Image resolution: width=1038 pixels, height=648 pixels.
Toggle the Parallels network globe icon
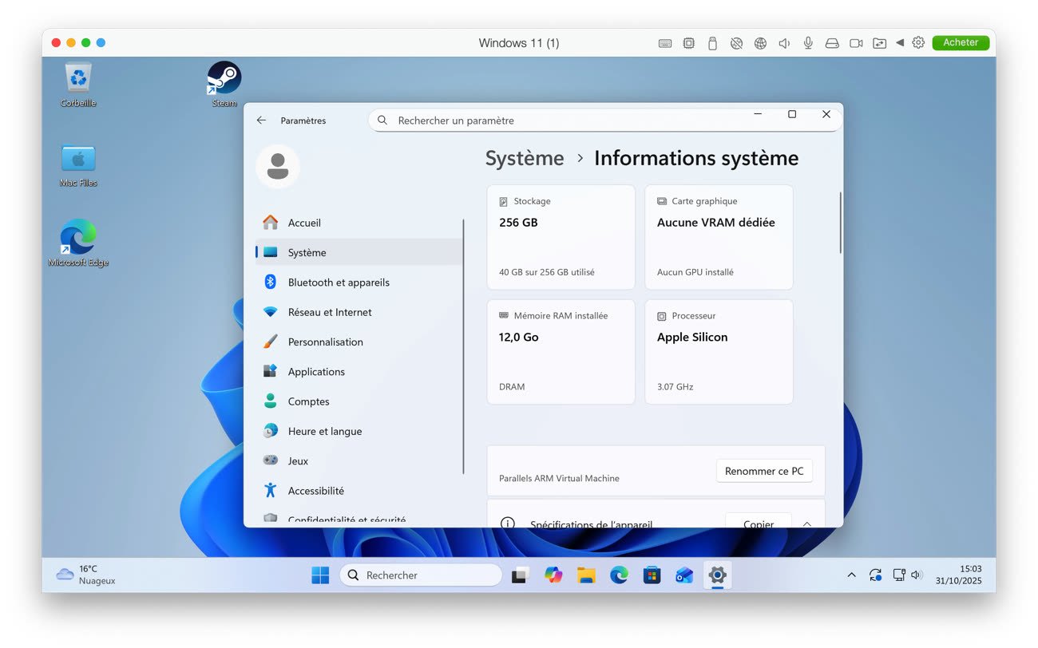pyautogui.click(x=759, y=42)
